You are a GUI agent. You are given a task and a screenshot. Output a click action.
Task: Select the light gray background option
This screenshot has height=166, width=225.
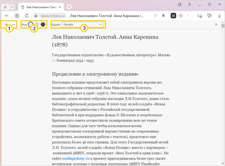pos(37,25)
